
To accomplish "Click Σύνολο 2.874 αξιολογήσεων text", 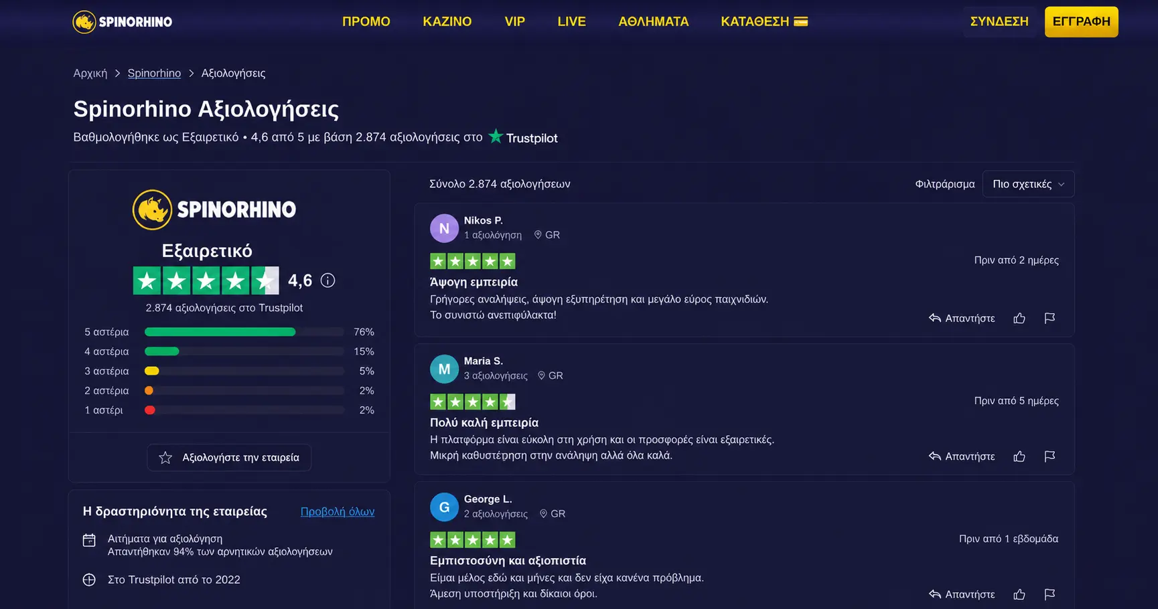I will 500,184.
